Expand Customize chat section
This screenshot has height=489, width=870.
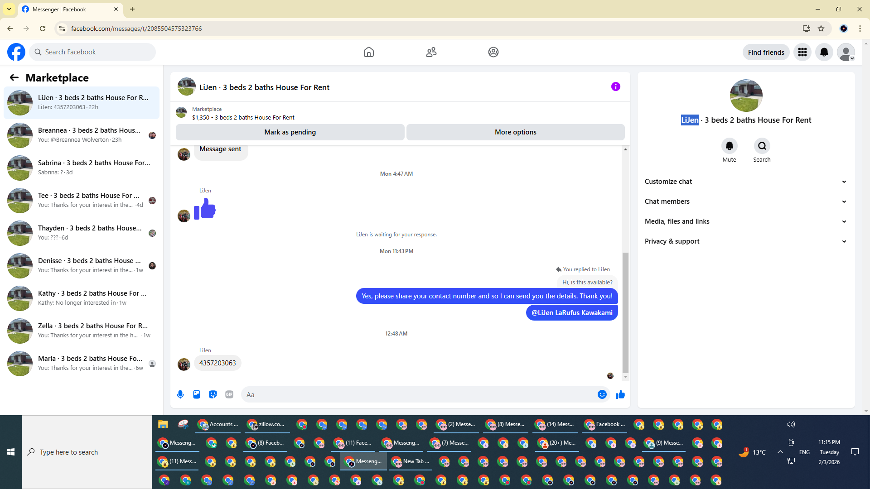tap(745, 182)
